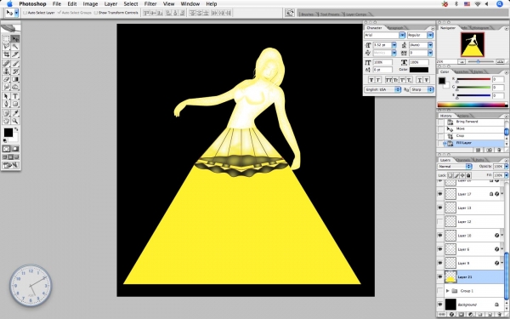Open the Image menu
Screen dimensions: 510x319
click(x=90, y=4)
